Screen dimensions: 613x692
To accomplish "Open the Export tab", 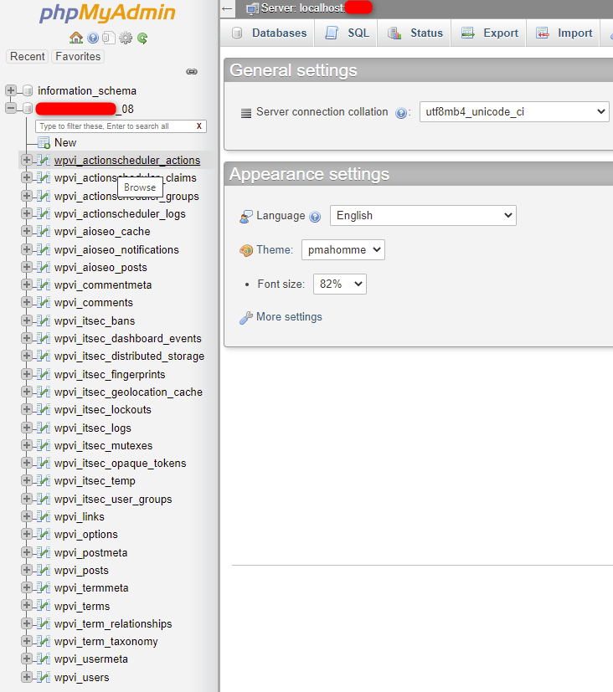I will tap(489, 33).
